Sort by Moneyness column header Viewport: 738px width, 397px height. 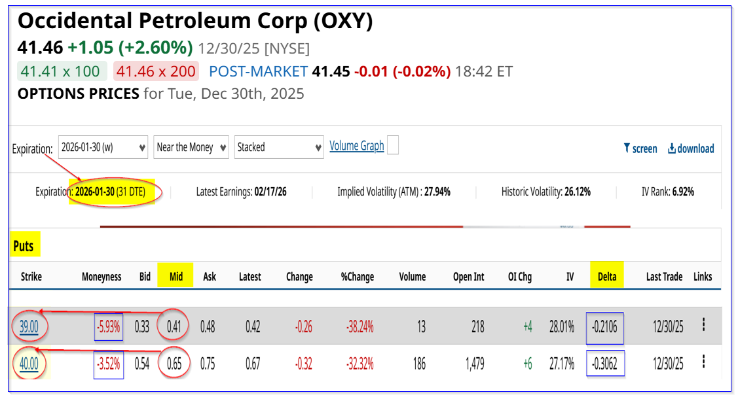[x=101, y=277]
